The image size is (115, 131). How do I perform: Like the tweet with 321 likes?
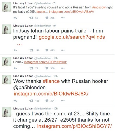pos(47,101)
